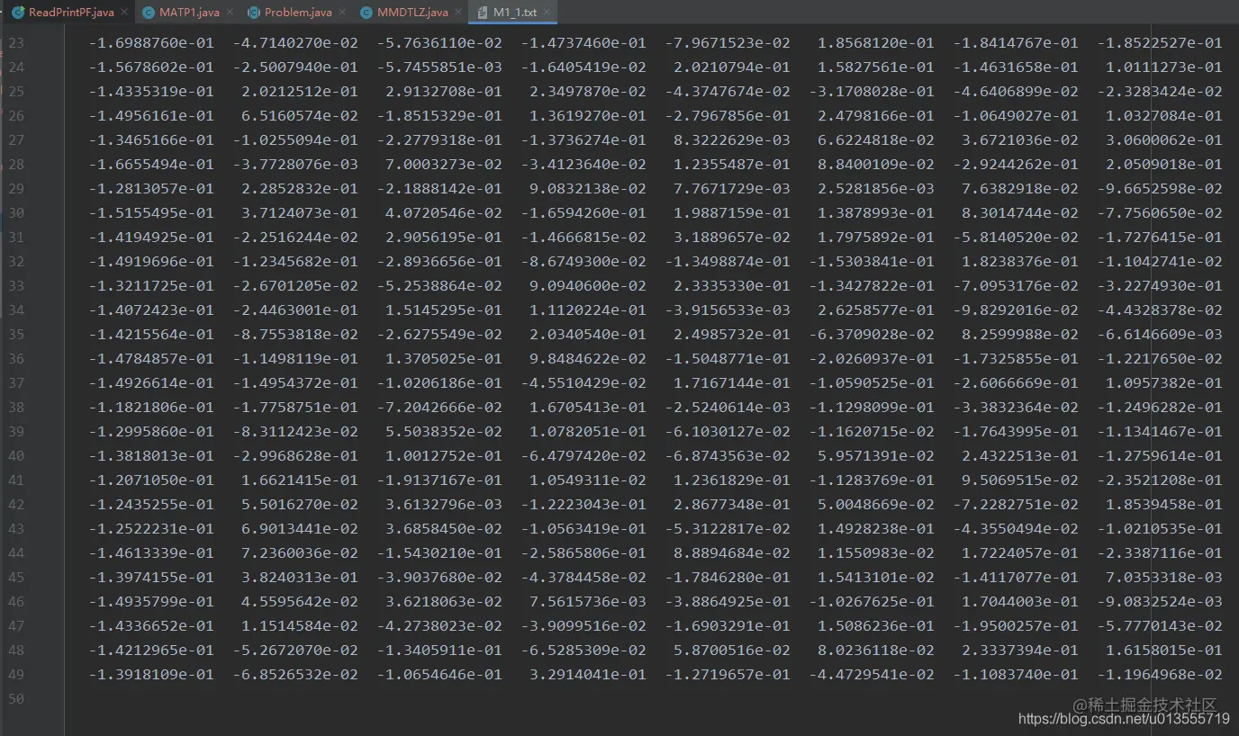
Task: Click value 7.5615736e-03 on line 46
Action: tap(588, 602)
